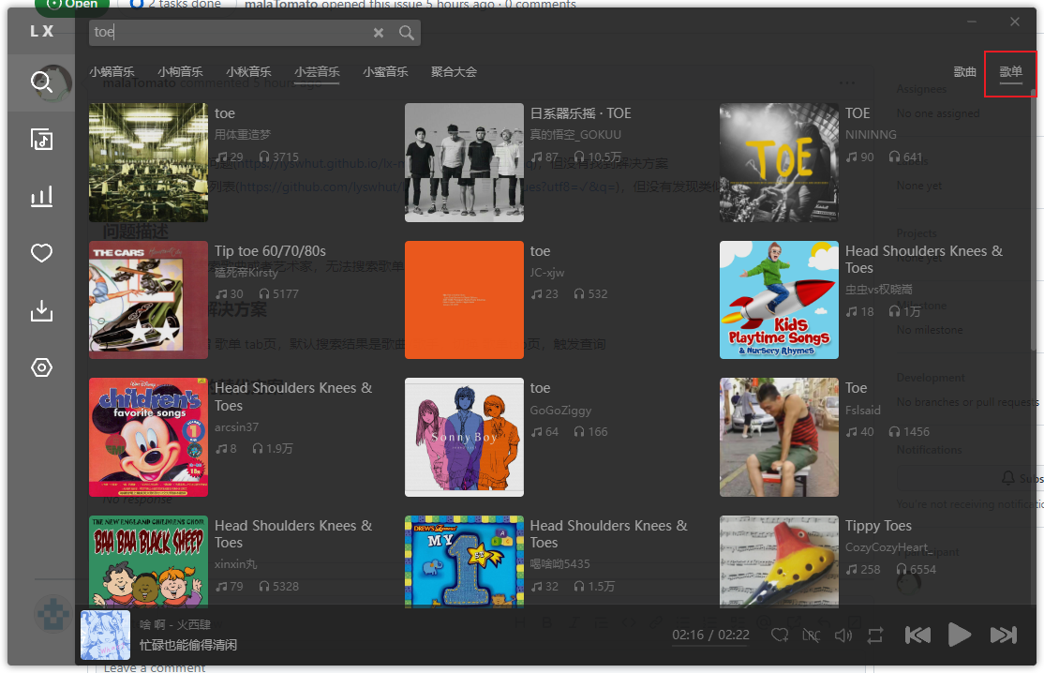This screenshot has width=1044, height=673.
Task: Open my music list in the sidebar
Action: click(41, 140)
